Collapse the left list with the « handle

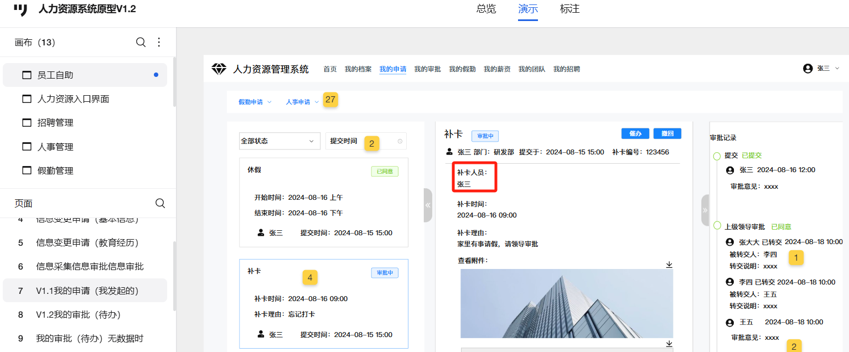point(428,205)
